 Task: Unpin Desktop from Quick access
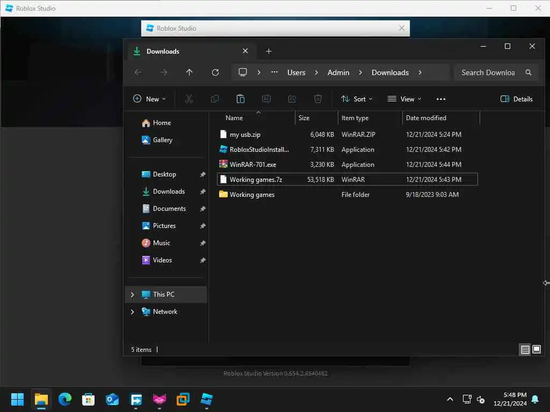click(x=202, y=174)
